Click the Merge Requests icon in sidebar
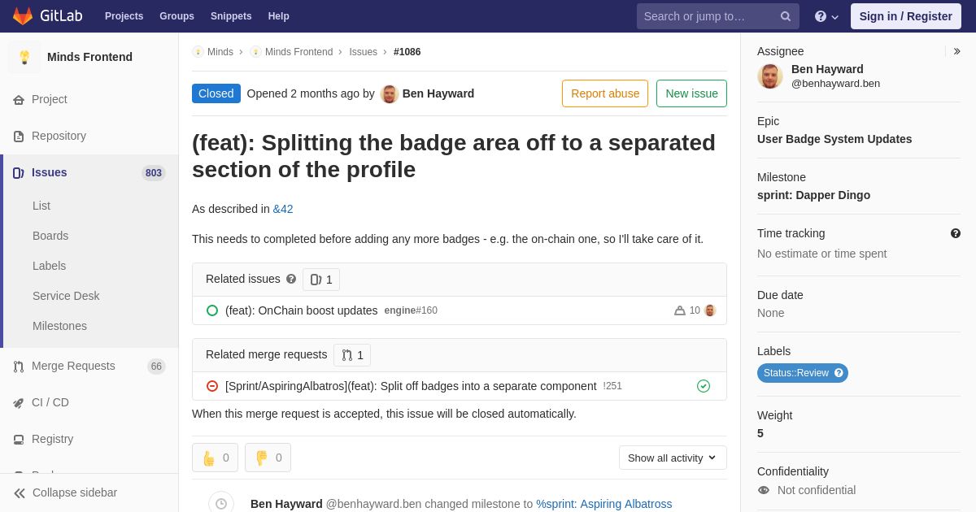The image size is (976, 512). tap(19, 367)
